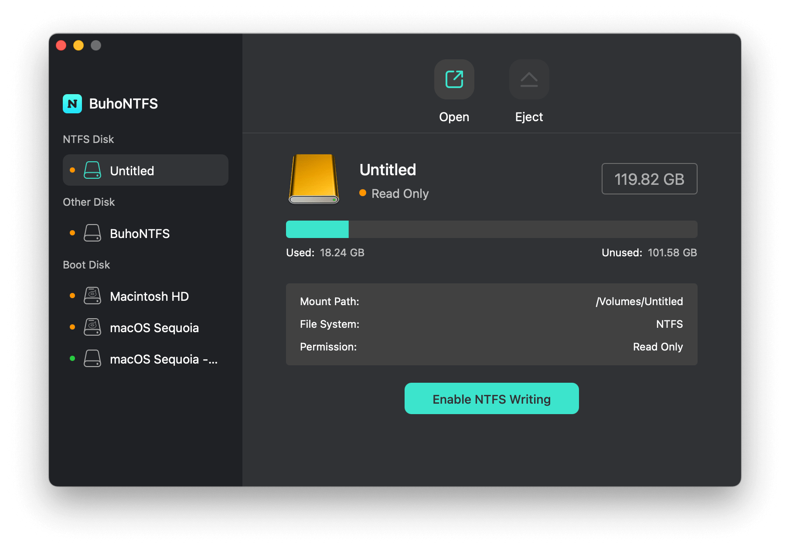Image resolution: width=790 pixels, height=551 pixels.
Task: Click the Permission: label
Action: [x=328, y=347]
